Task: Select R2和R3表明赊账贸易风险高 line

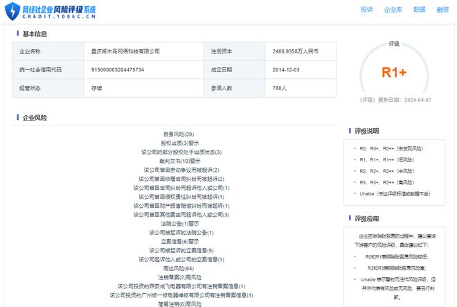Action: coord(397,268)
